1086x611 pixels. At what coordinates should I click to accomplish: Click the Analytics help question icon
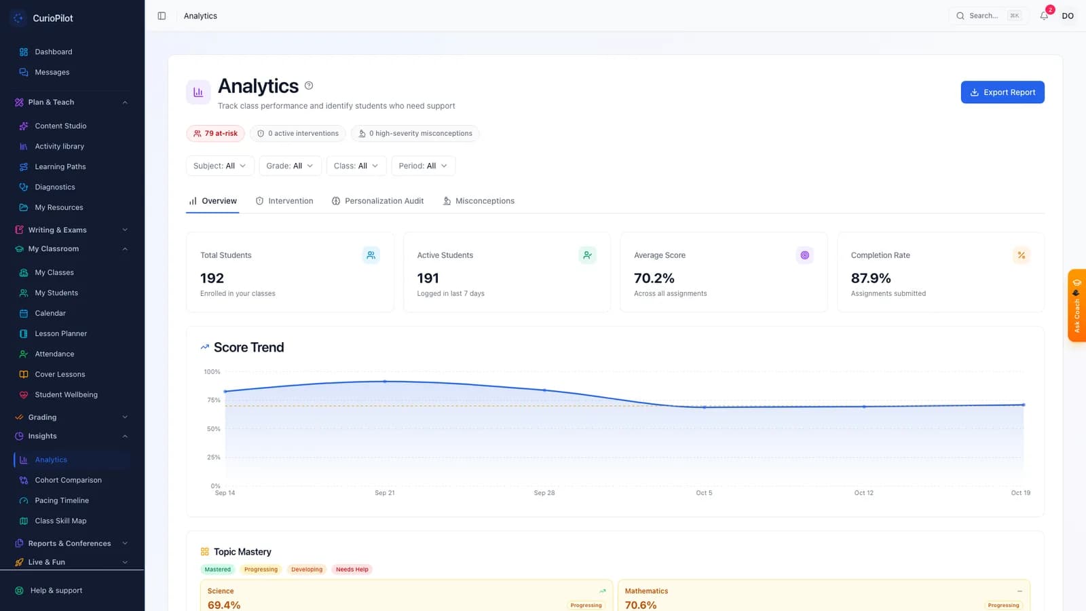(x=309, y=86)
